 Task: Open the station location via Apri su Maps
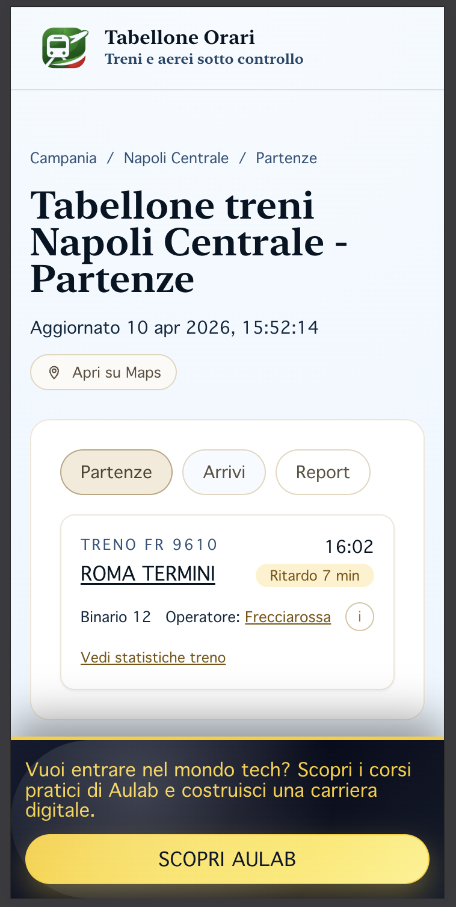pyautogui.click(x=103, y=372)
